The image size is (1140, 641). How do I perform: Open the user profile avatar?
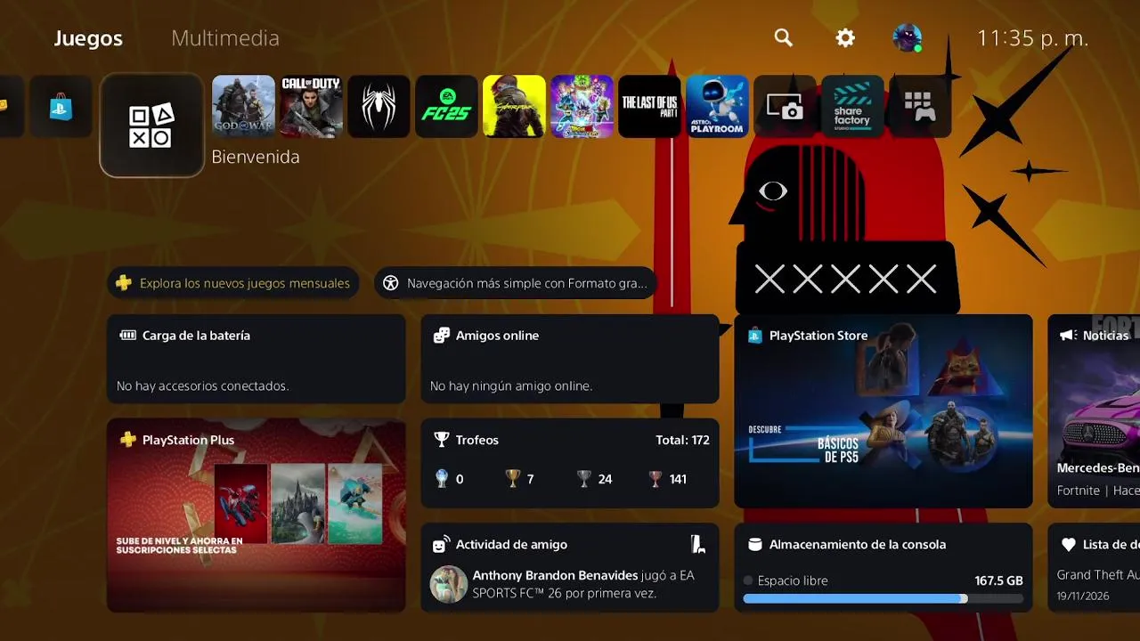pyautogui.click(x=907, y=37)
